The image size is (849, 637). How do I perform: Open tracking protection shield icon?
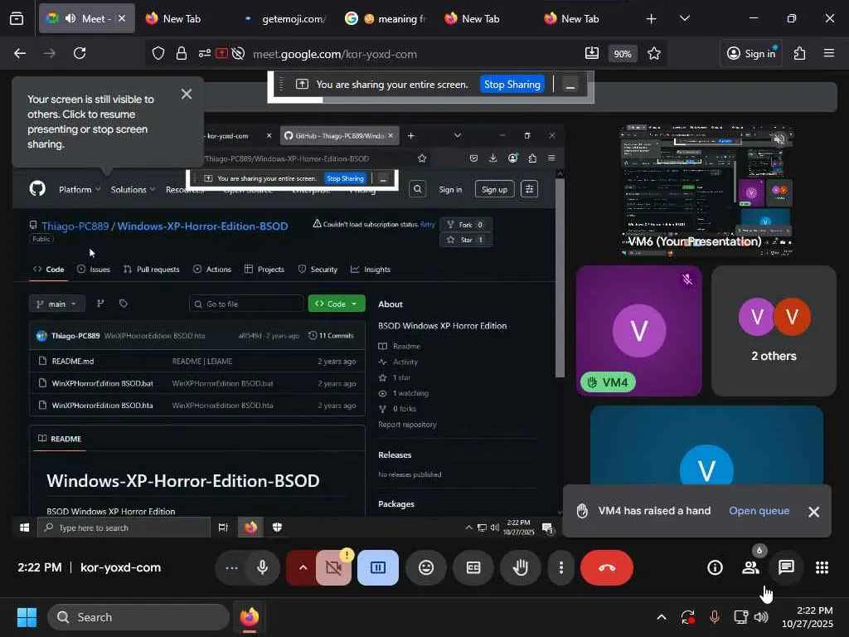158,54
